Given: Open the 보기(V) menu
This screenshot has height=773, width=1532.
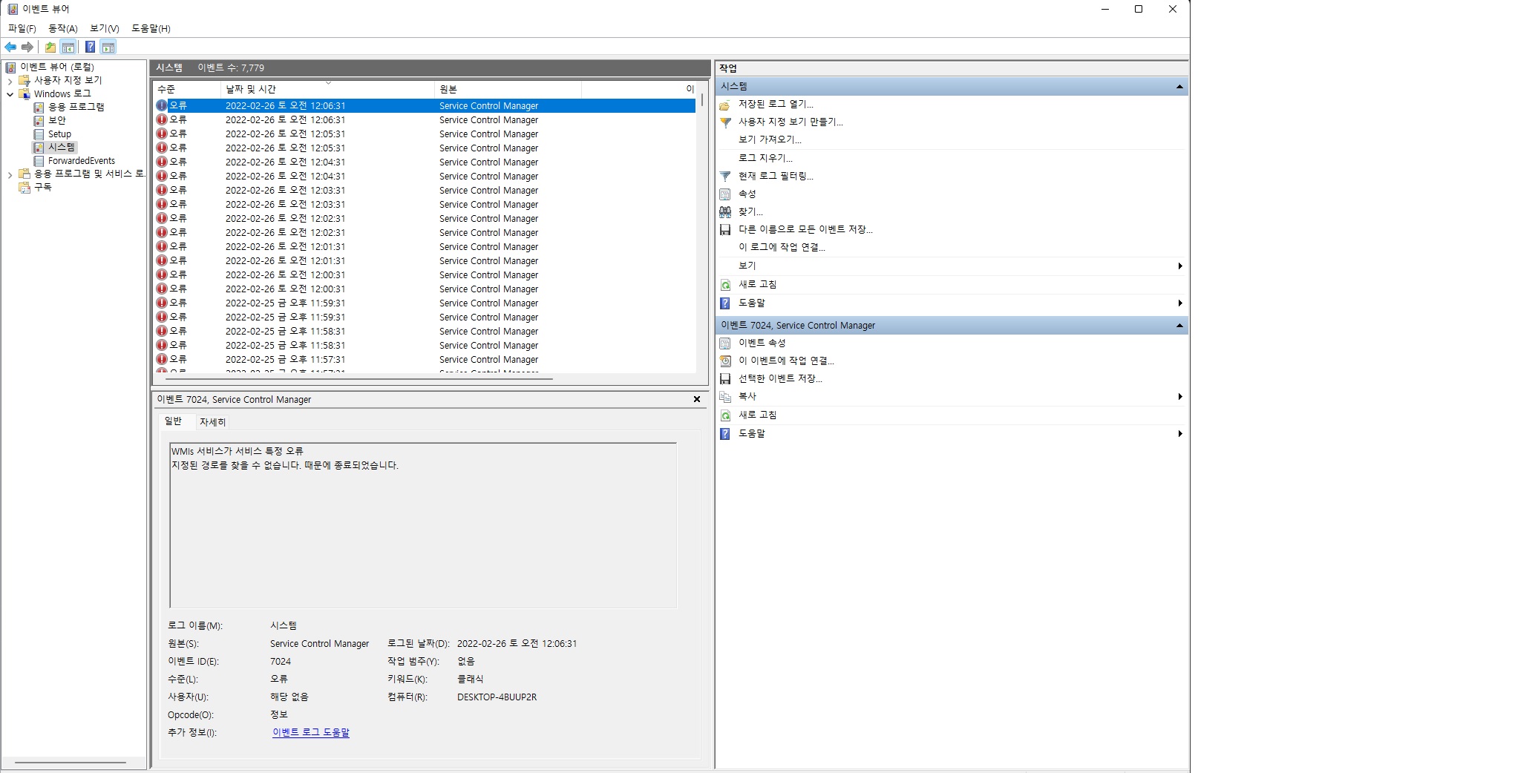Looking at the screenshot, I should (104, 28).
